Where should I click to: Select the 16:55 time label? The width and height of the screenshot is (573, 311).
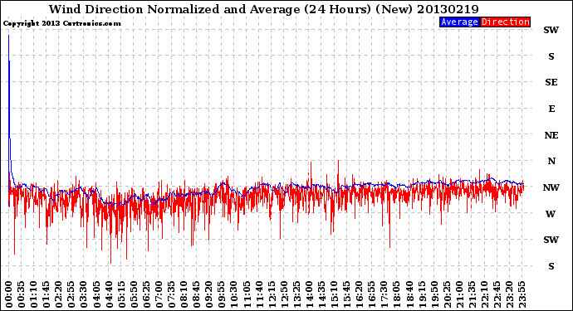(371, 294)
